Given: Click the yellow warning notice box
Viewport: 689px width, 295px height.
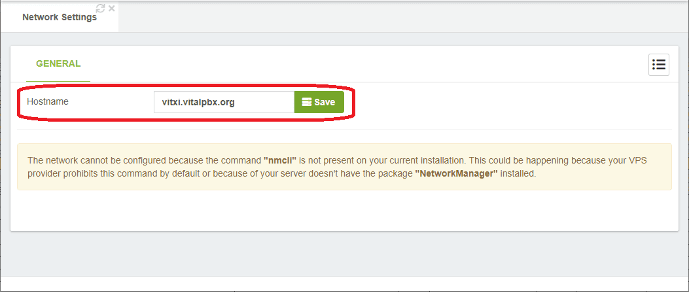Looking at the screenshot, I should (x=344, y=167).
